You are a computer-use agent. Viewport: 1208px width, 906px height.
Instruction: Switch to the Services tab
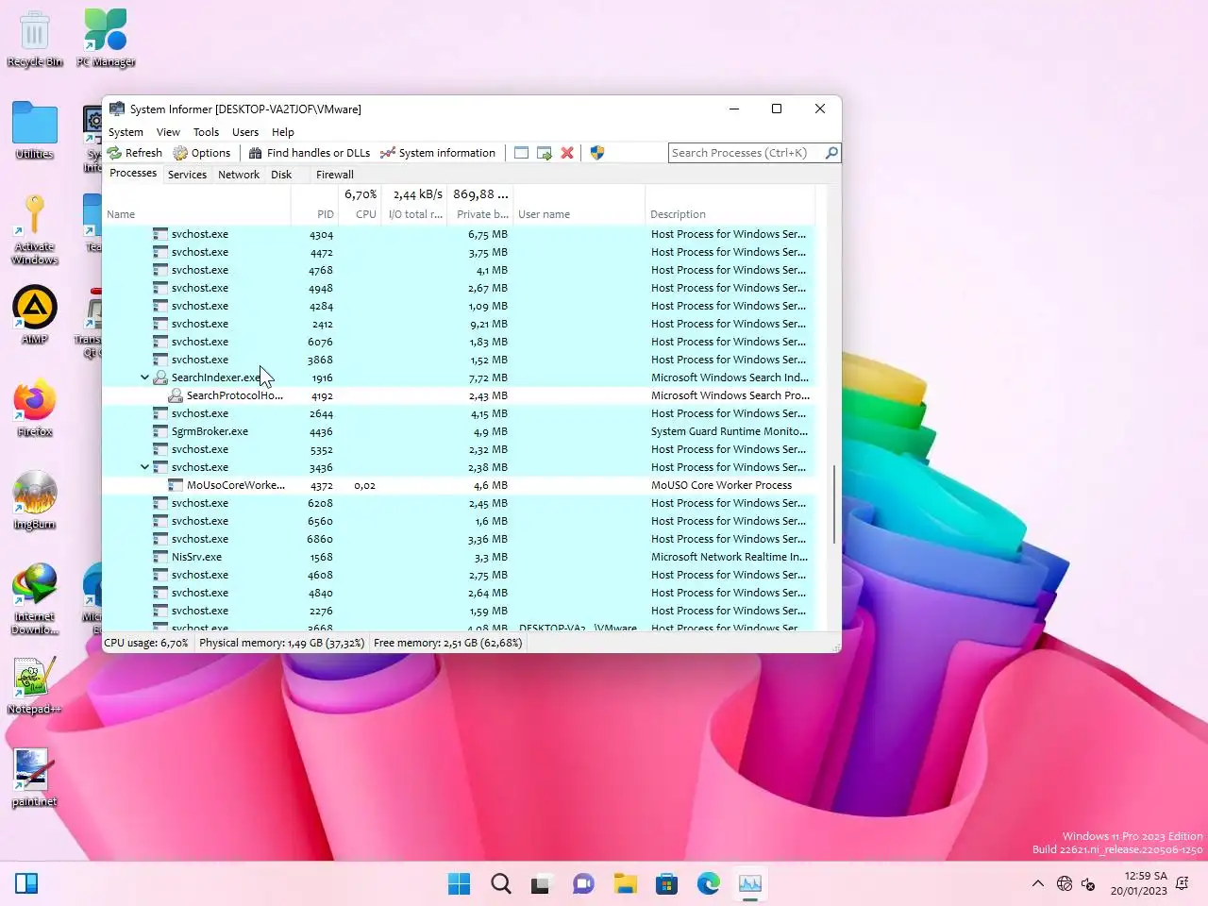tap(187, 175)
